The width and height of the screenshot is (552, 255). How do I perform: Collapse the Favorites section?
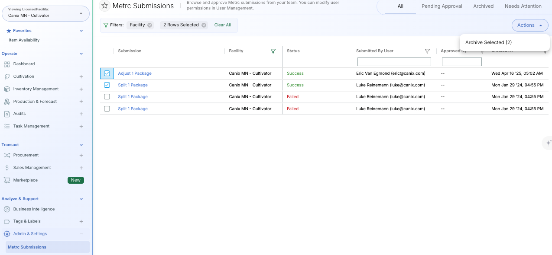[81, 31]
